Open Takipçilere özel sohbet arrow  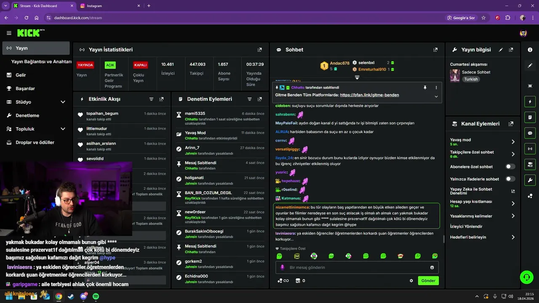513,154
